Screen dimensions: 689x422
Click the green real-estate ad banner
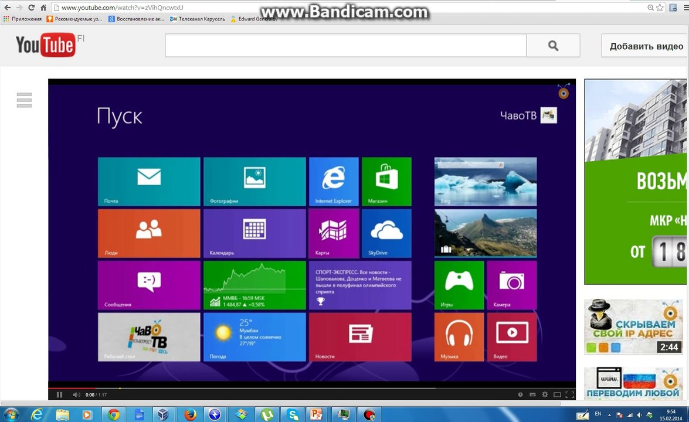click(636, 182)
